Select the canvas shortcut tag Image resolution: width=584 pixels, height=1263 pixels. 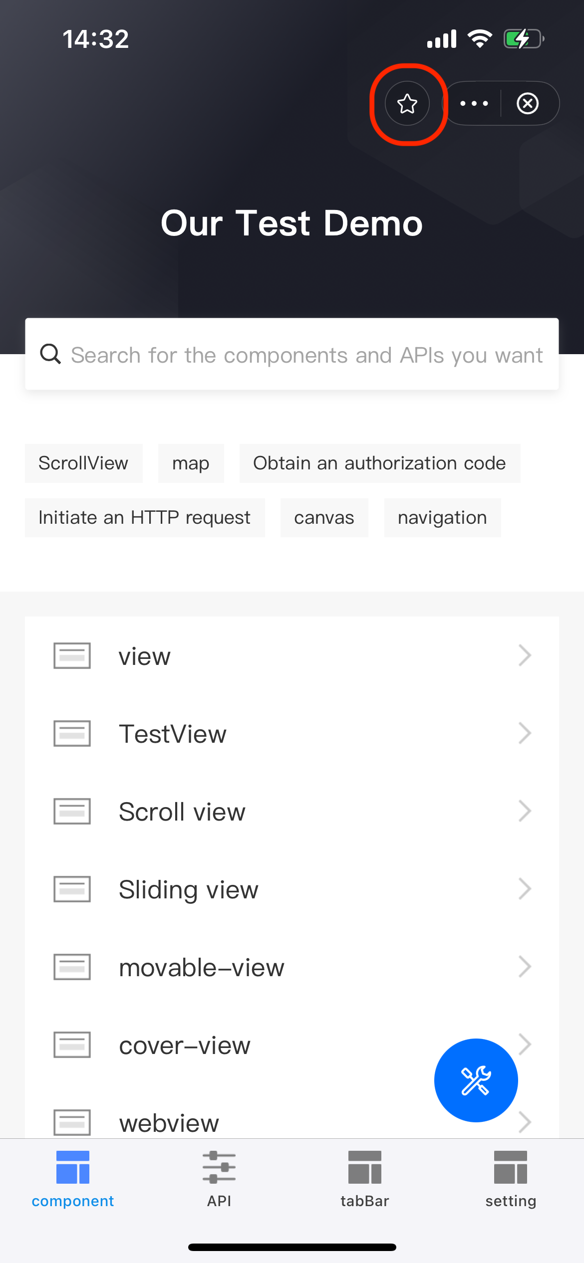click(x=324, y=518)
